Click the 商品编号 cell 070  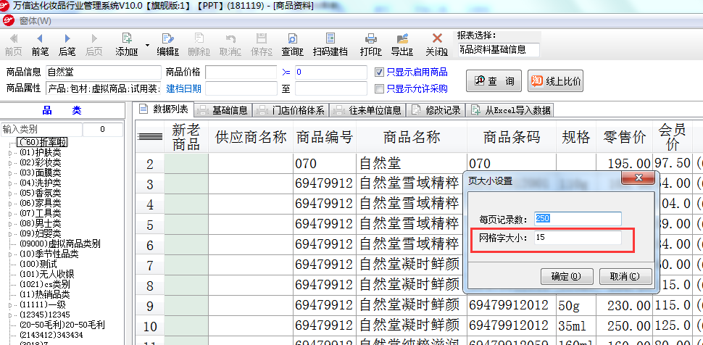pyautogui.click(x=325, y=163)
